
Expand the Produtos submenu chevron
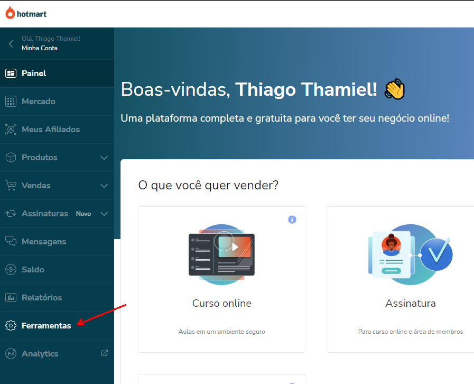click(x=104, y=158)
